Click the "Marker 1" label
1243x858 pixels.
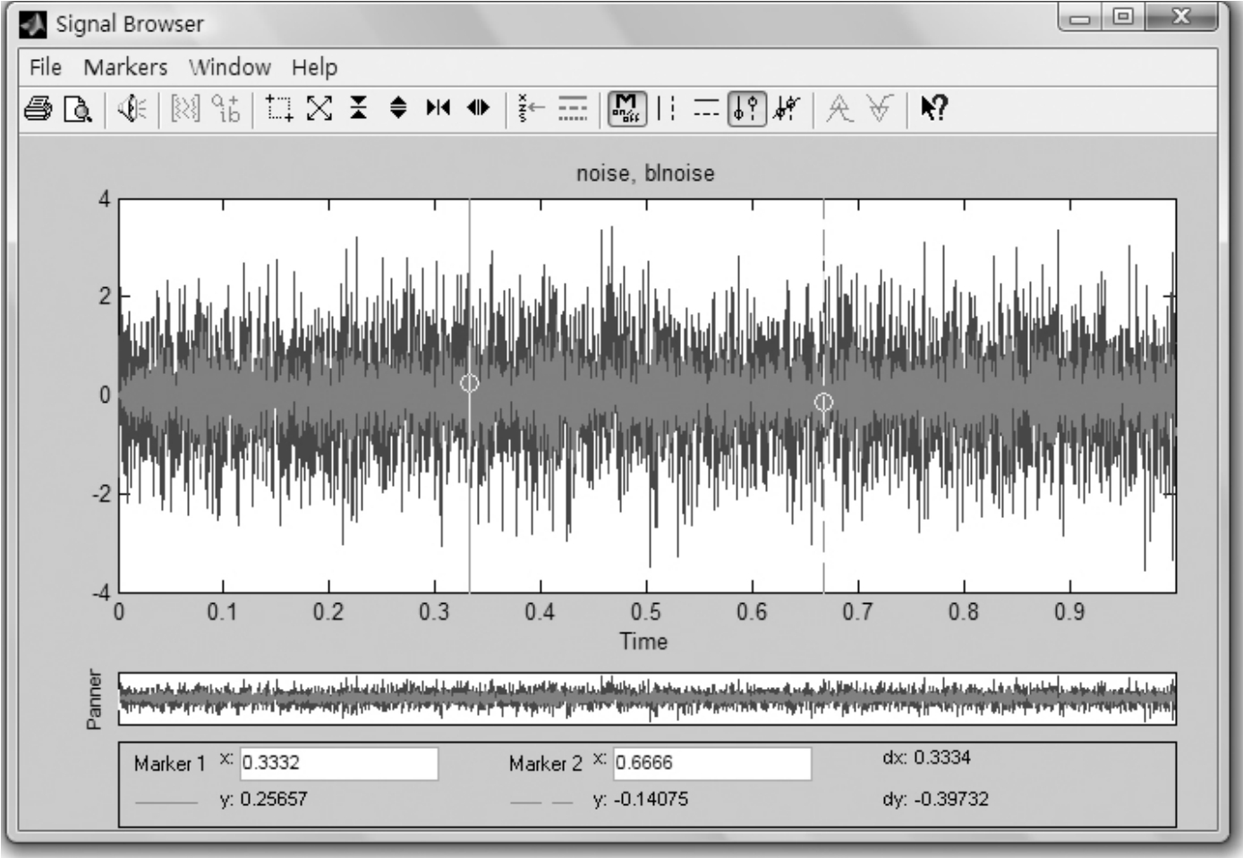pyautogui.click(x=169, y=763)
